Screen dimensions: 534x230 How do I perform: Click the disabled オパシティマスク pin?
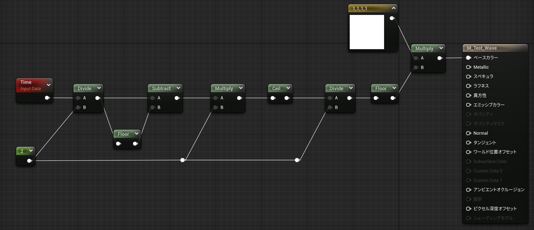click(469, 124)
